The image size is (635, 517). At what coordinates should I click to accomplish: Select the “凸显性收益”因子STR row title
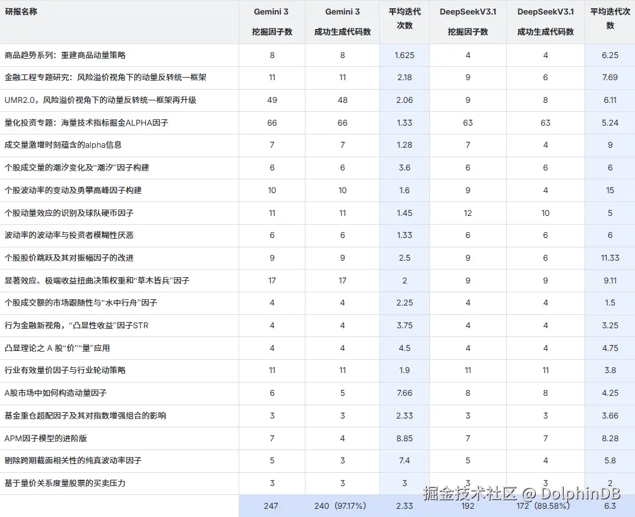tap(76, 326)
